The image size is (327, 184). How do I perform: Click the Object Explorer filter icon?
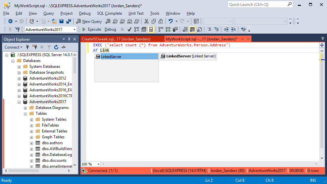click(x=49, y=47)
